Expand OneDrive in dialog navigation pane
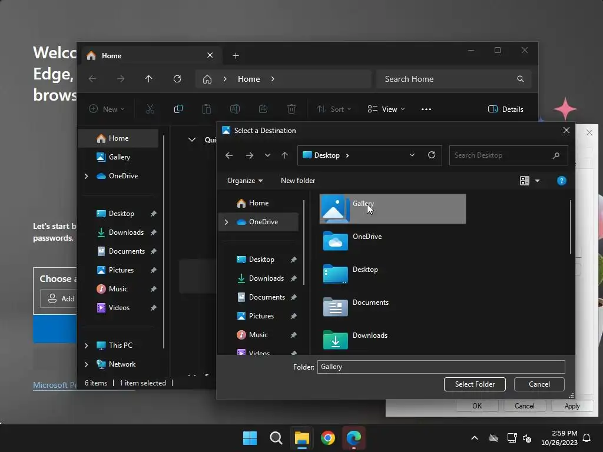 (x=227, y=222)
